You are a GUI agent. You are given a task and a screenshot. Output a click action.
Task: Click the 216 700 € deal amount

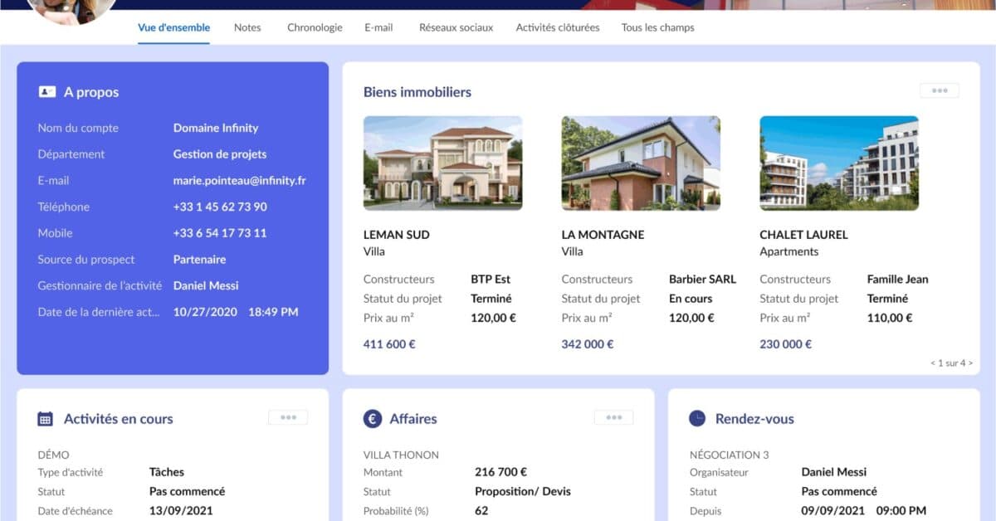pyautogui.click(x=500, y=472)
